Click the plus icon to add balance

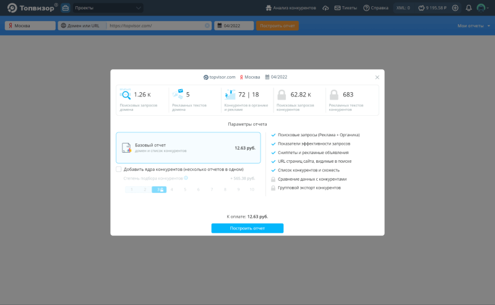coord(455,8)
